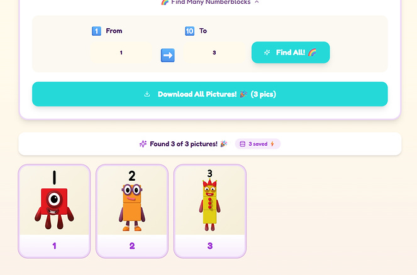The height and width of the screenshot is (275, 417).
Task: Open the Numberblock 2 picture card
Action: 132,211
